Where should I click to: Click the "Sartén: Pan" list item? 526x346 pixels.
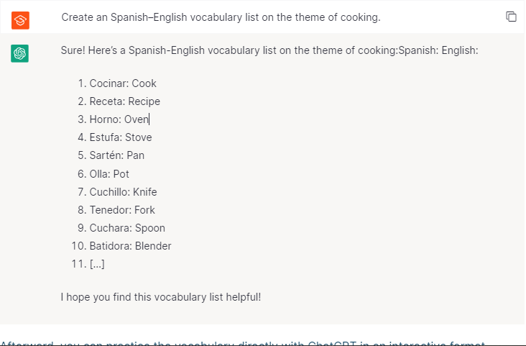tap(117, 155)
